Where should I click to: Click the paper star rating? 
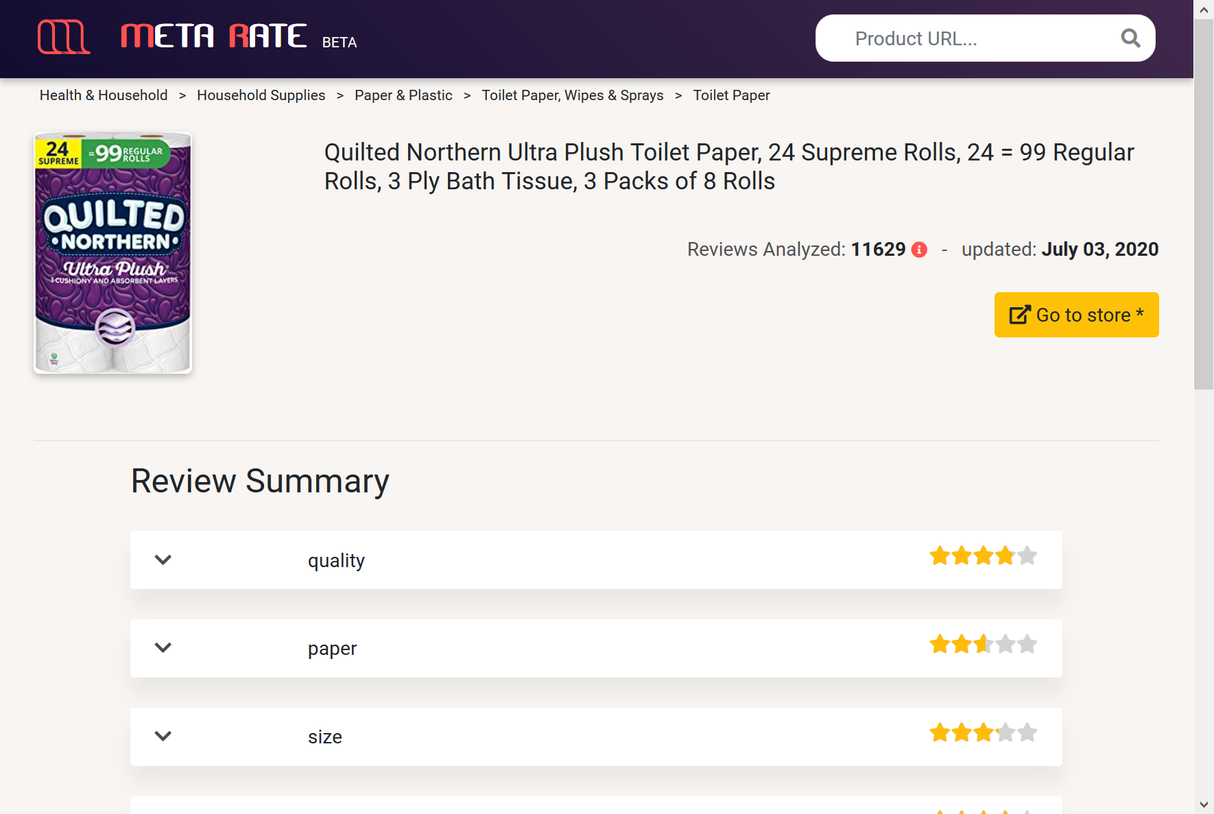983,644
